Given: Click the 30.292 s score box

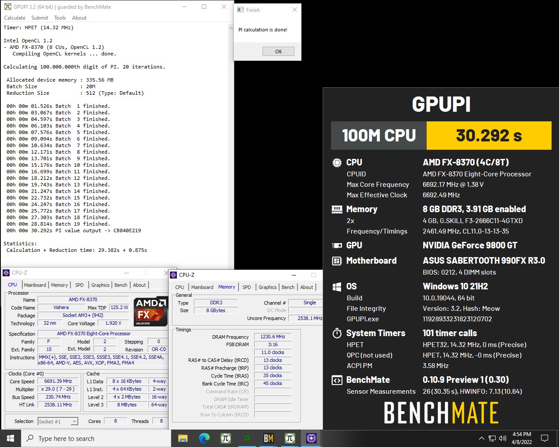Looking at the screenshot, I should pyautogui.click(x=489, y=135).
